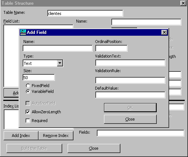
Task: Click the Table Structure Close button
Action: 94,148
